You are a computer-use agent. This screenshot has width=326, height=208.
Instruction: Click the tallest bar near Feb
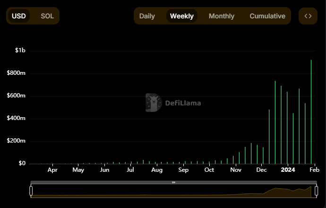pos(311,113)
